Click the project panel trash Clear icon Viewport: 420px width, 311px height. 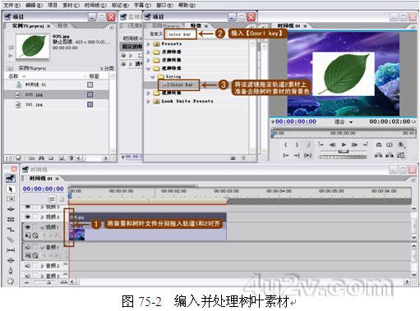(72, 158)
